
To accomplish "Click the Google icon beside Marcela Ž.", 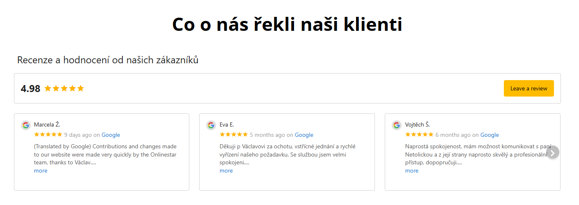I will pyautogui.click(x=26, y=125).
